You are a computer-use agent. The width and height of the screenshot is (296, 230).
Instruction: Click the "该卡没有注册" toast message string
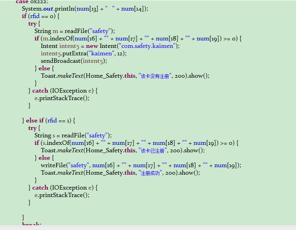point(155,76)
